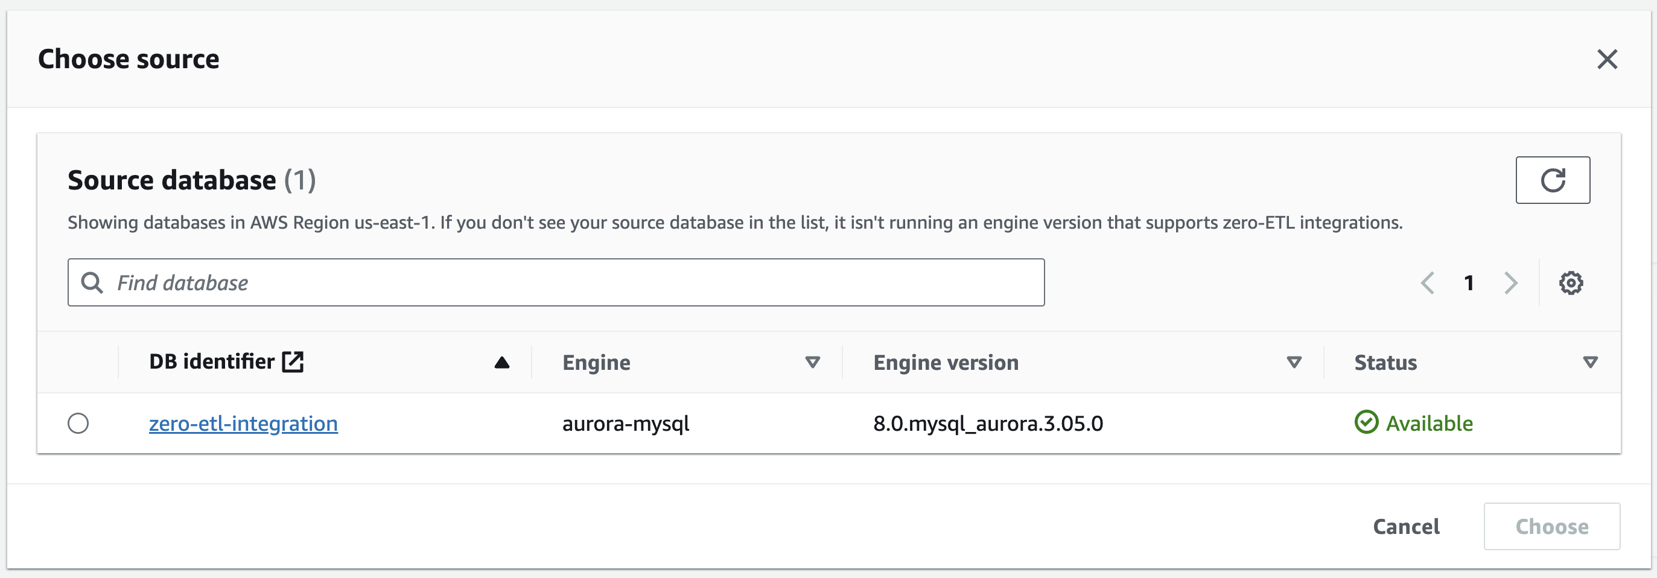Click the Cancel button
This screenshot has height=578, width=1657.
[1406, 527]
